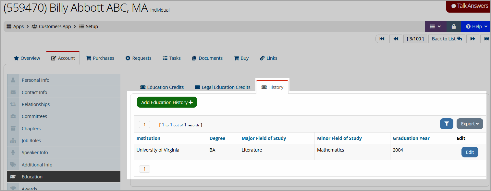Click the filter funnel icon button

[447, 124]
